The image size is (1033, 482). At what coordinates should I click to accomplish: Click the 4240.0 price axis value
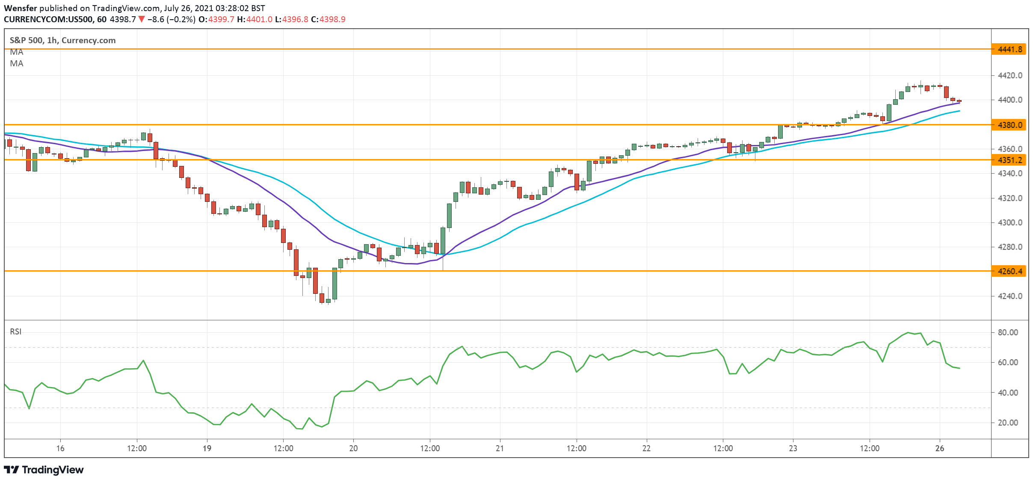tap(1009, 296)
